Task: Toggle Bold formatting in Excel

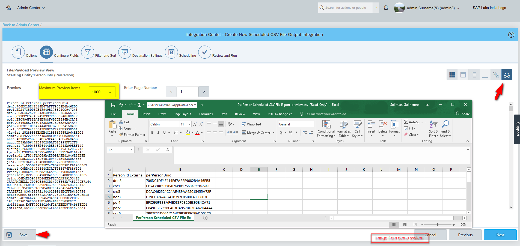Action: tap(152, 133)
